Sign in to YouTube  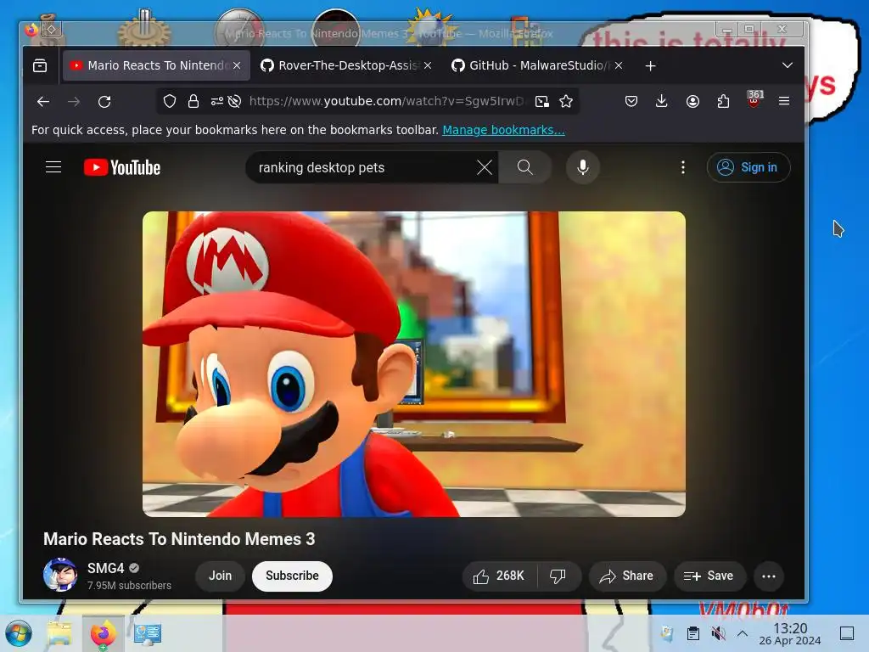point(748,167)
